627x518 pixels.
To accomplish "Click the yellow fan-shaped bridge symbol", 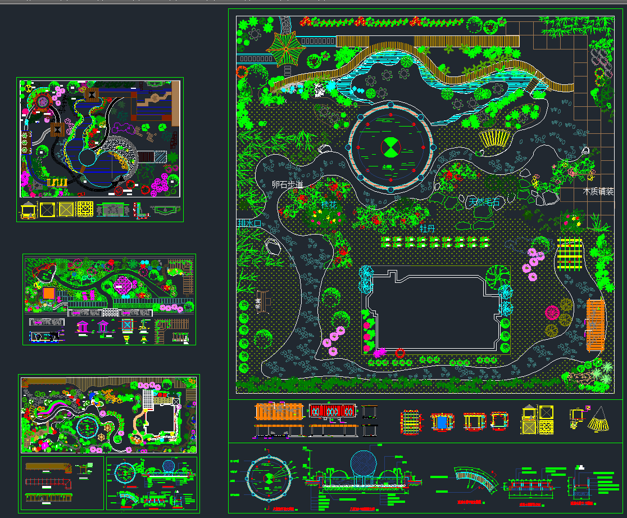I will [x=496, y=138].
